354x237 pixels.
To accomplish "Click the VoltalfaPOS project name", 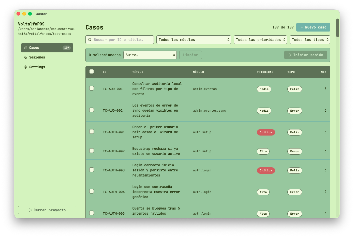I will [x=31, y=24].
